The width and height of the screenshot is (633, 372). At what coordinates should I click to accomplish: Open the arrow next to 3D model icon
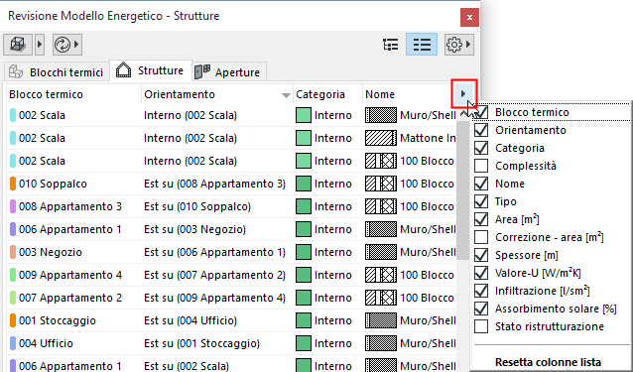click(x=39, y=45)
